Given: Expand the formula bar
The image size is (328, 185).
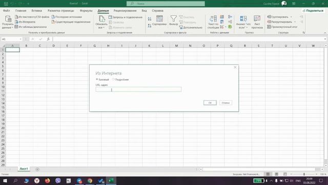Looking at the screenshot, I should click(325, 39).
